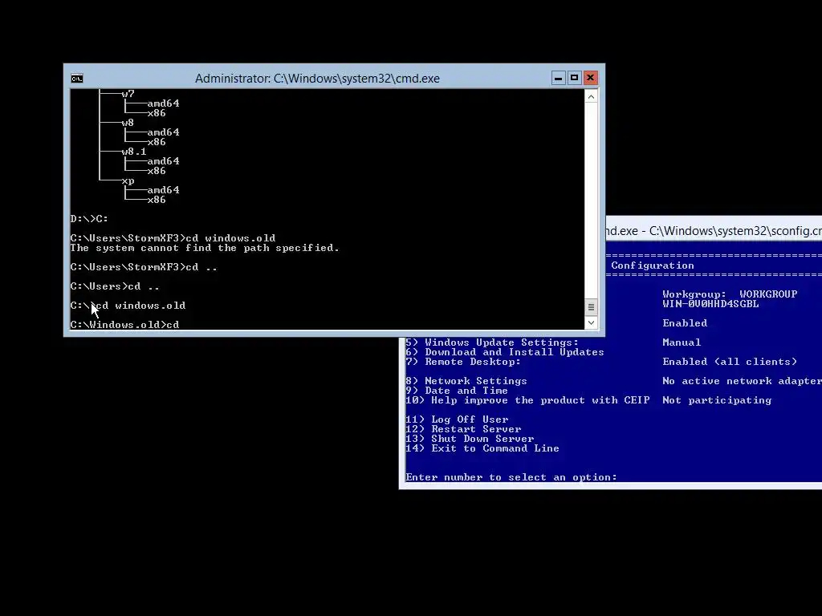This screenshot has height=616, width=822.
Task: Click the sconfig.cmd window title bar
Action: click(x=714, y=230)
